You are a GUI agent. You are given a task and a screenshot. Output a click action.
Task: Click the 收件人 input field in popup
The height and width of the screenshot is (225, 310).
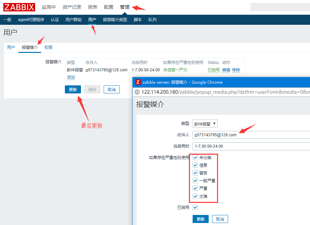(251, 135)
